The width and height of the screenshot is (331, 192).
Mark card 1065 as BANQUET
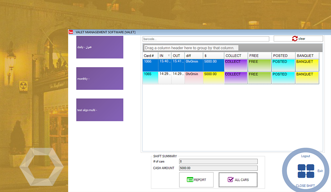coord(307,78)
